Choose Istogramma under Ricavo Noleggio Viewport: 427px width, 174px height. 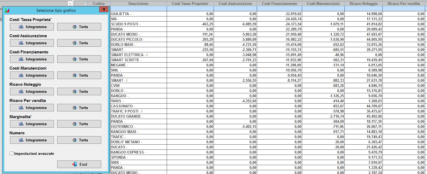point(32,91)
